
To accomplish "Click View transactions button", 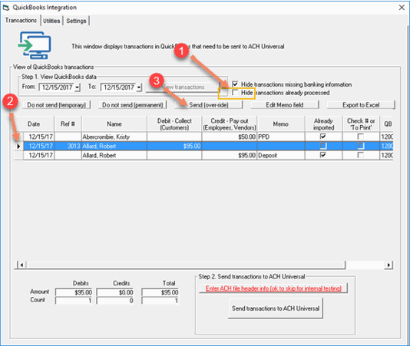I will tap(183, 87).
